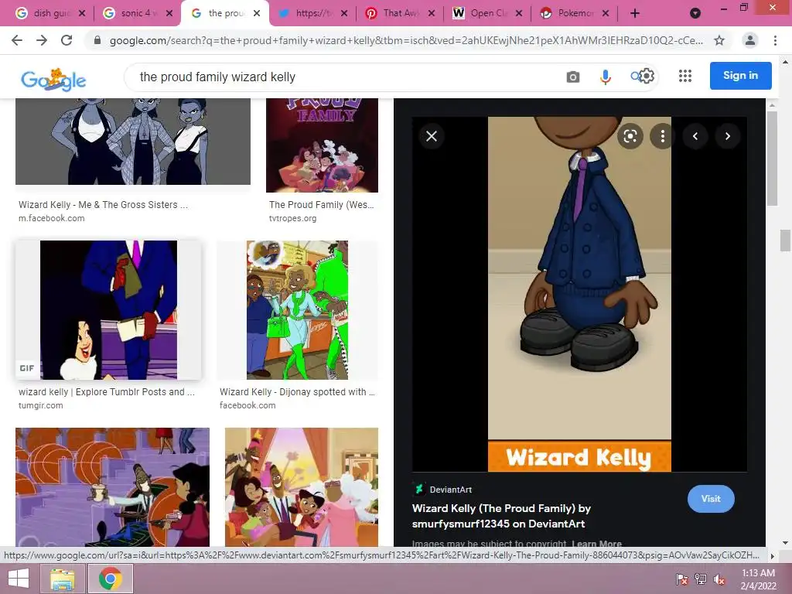The height and width of the screenshot is (594, 792).
Task: Open 'Wizard Kelly (The Proud Family) by smurfysmurf12345' link
Action: (501, 516)
